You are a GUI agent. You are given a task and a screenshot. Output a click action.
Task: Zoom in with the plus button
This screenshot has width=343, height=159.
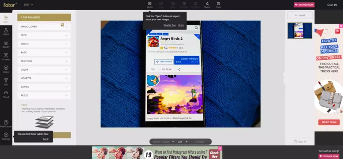pyautogui.click(x=186, y=142)
